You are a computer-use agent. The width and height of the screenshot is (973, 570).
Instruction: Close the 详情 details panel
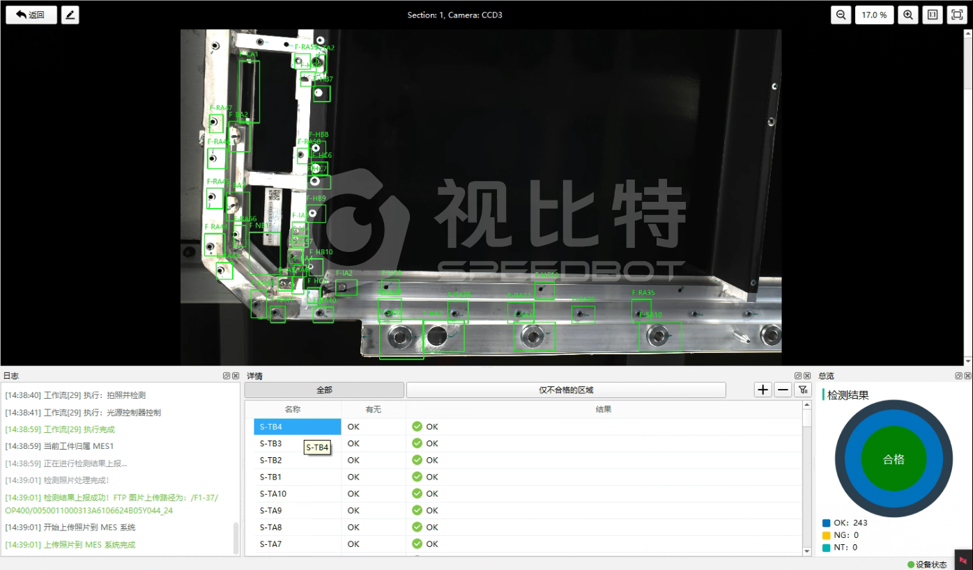[x=809, y=376]
